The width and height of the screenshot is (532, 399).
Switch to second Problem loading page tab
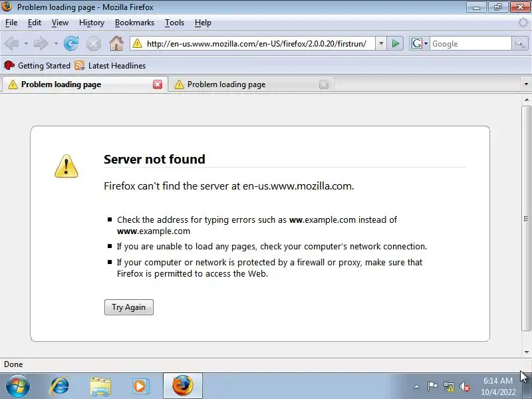click(251, 84)
